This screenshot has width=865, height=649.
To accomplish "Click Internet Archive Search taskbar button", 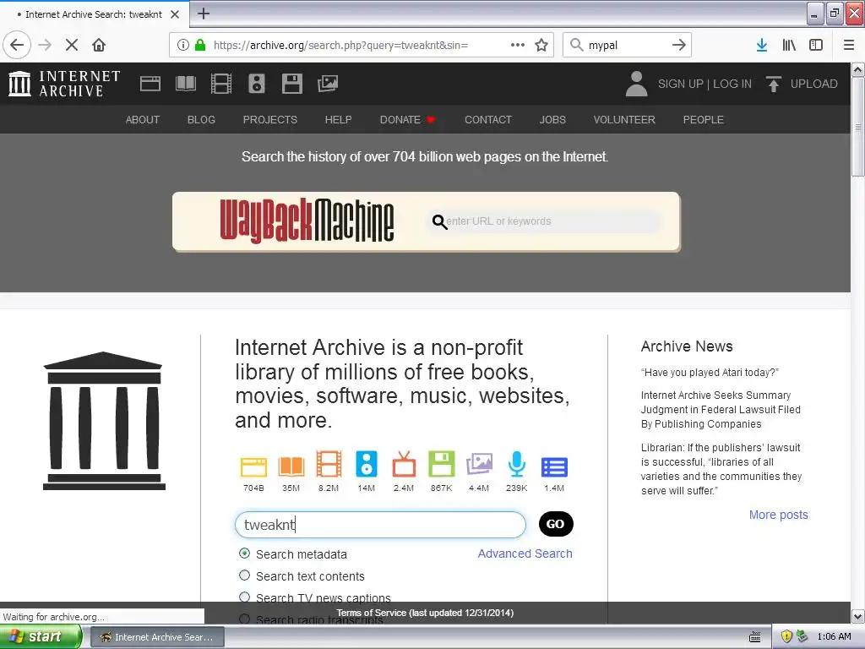I will [x=157, y=637].
